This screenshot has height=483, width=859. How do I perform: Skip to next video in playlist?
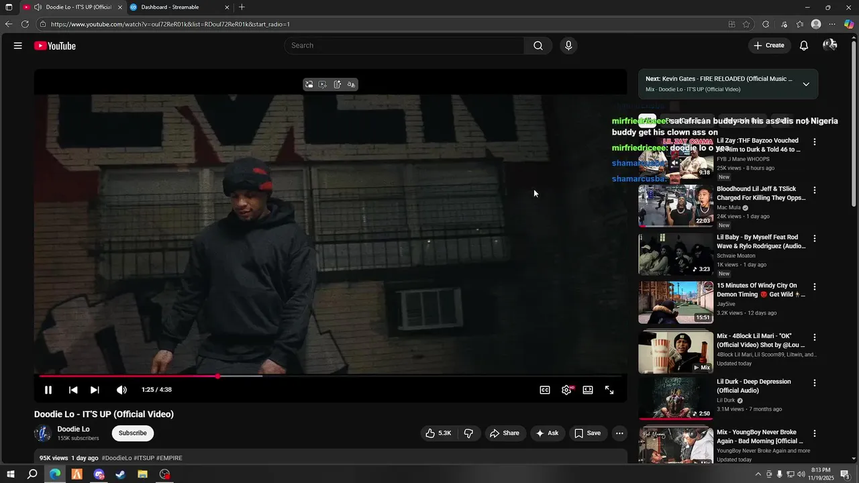coord(95,390)
